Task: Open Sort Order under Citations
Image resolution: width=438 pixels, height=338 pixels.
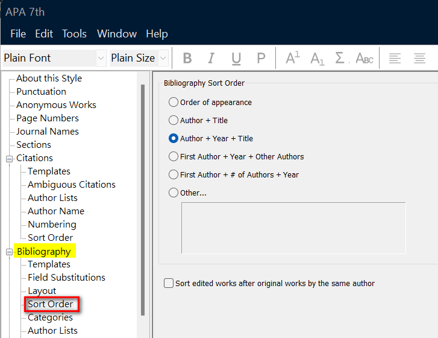Action: 50,238
